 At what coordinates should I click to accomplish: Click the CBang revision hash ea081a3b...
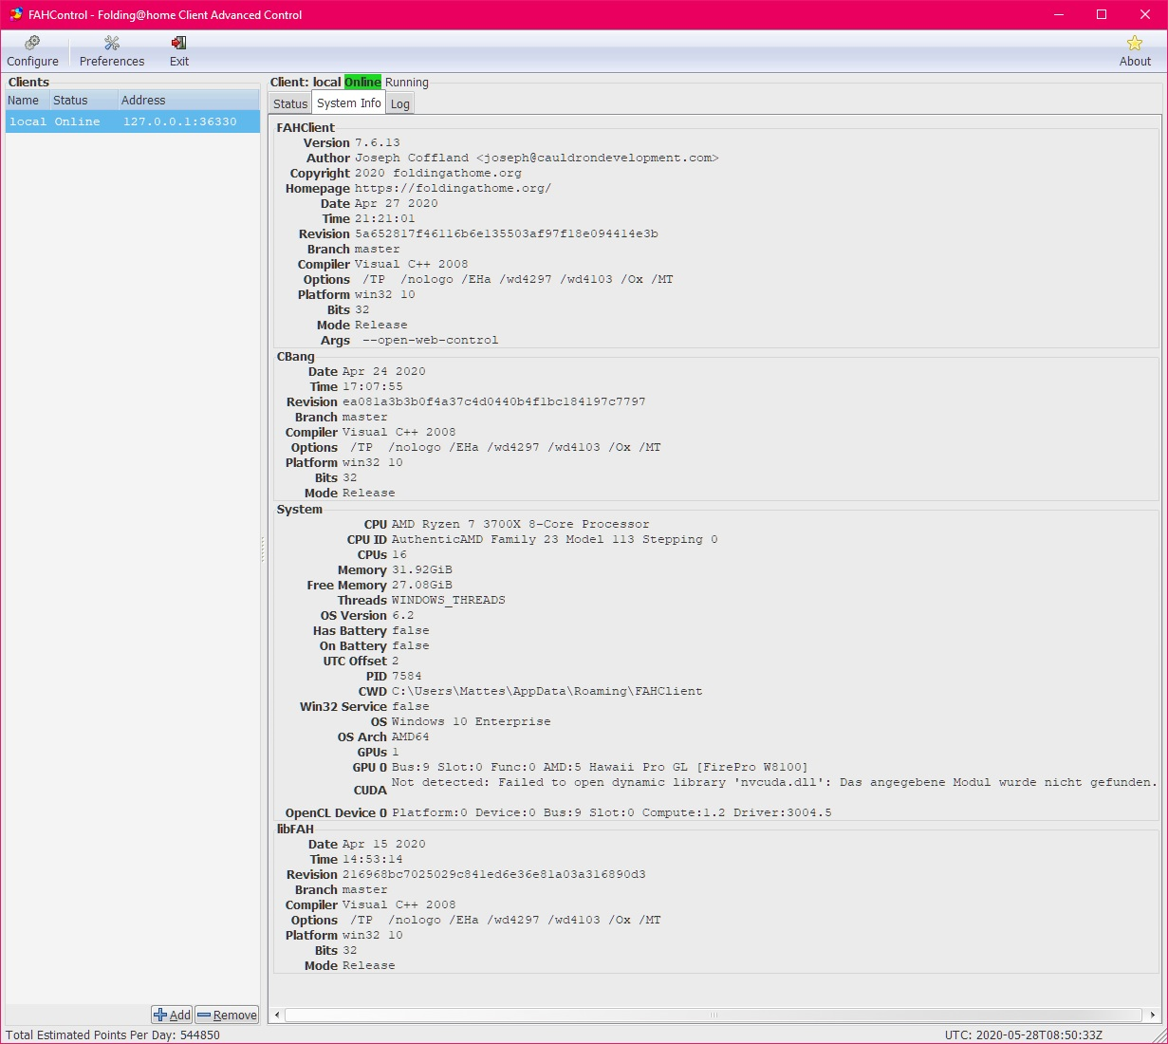[493, 401]
